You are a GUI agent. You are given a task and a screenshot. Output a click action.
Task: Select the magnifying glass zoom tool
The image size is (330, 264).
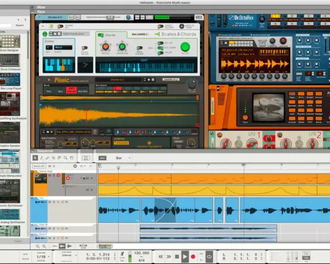pos(65,158)
